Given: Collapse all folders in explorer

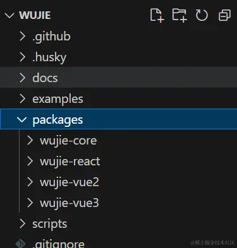Looking at the screenshot, I should click(224, 15).
